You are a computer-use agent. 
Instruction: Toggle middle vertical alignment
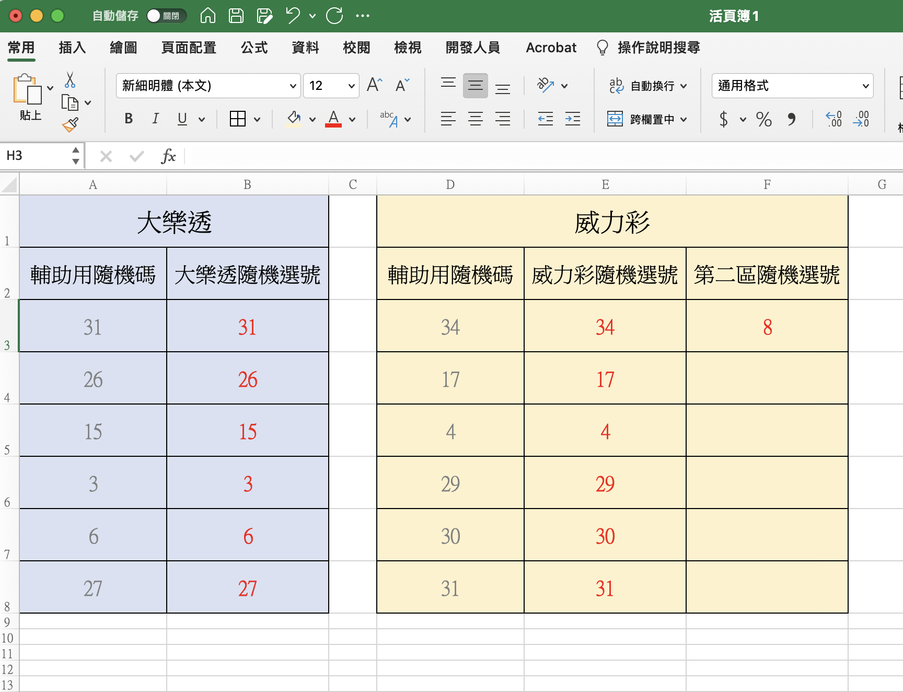tap(476, 86)
